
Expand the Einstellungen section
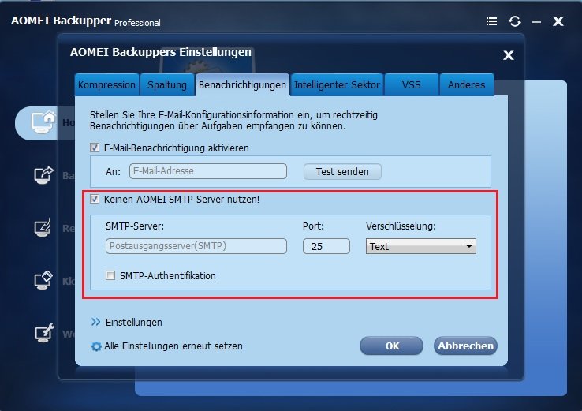(133, 323)
